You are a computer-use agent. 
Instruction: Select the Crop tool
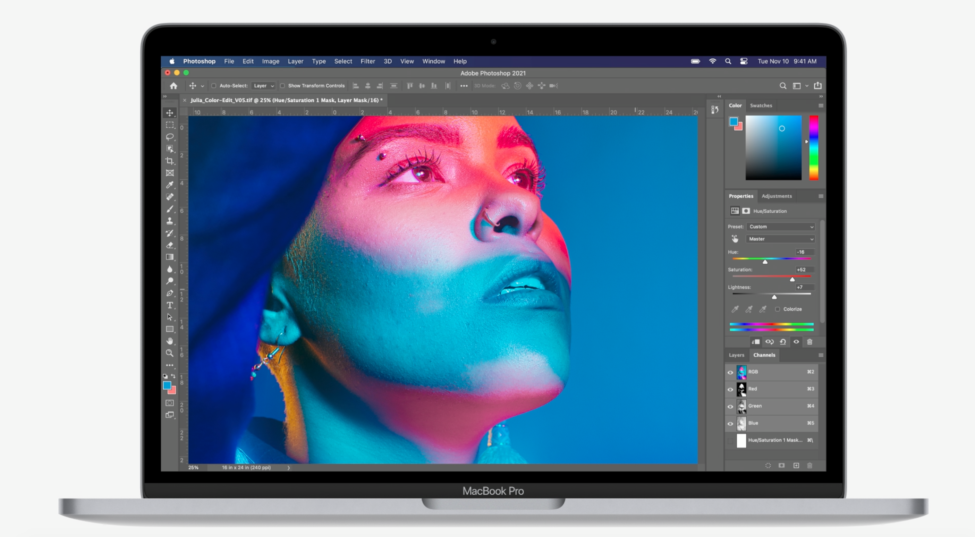[170, 161]
